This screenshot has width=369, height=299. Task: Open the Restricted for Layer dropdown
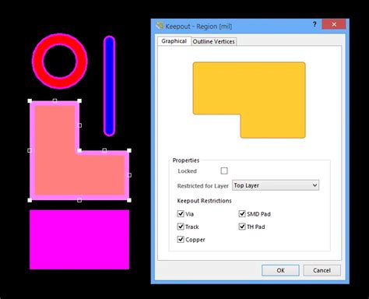click(x=276, y=185)
